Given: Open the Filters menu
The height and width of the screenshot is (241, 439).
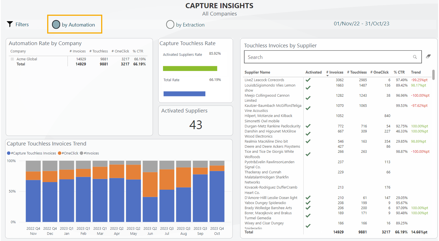Looking at the screenshot, I should point(22,24).
